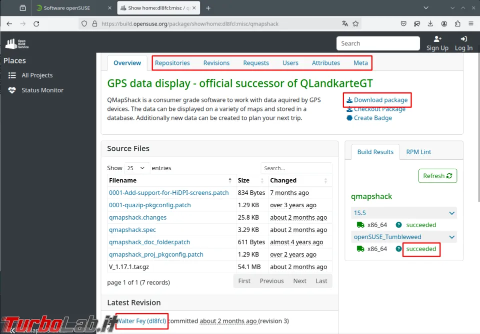Switch to the Revisions tab
Image resolution: width=480 pixels, height=334 pixels.
216,63
